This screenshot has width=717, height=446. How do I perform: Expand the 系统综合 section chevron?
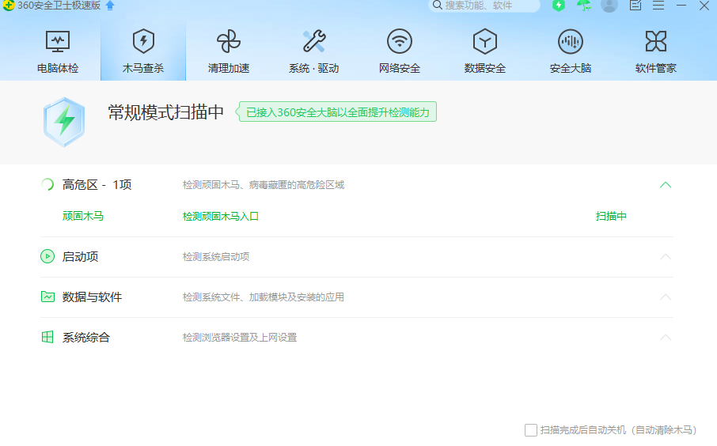pos(666,338)
